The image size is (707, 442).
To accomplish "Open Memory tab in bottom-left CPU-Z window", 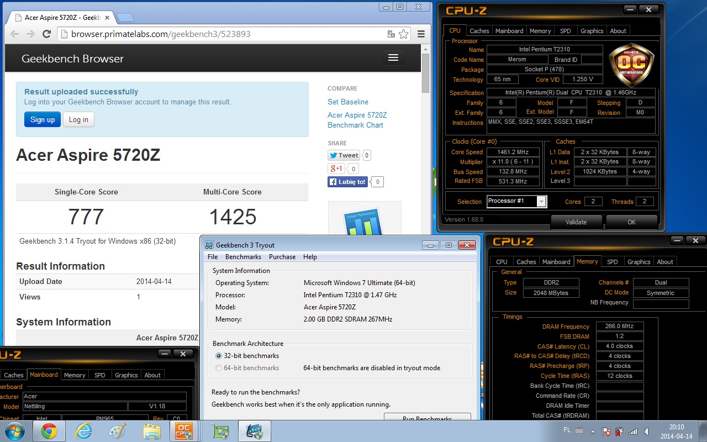I will (x=75, y=375).
